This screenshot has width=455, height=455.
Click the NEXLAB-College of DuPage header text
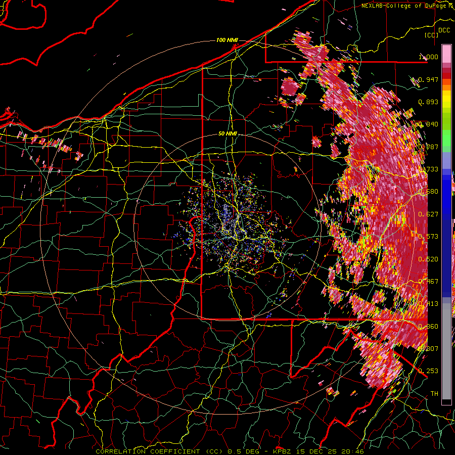pyautogui.click(x=406, y=6)
